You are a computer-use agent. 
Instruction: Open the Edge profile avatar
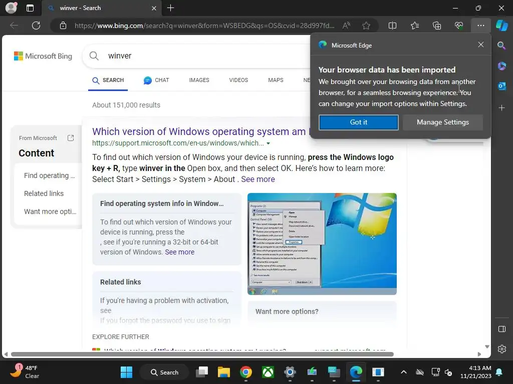11,8
